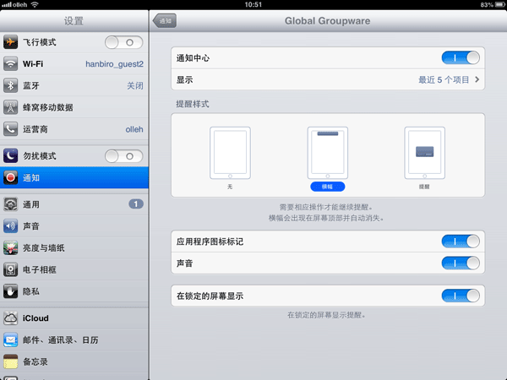Go back with the 通知 button
Screen dimensions: 507x380
click(x=164, y=20)
